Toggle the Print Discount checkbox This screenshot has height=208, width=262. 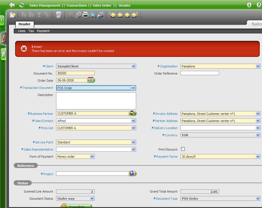click(x=183, y=149)
